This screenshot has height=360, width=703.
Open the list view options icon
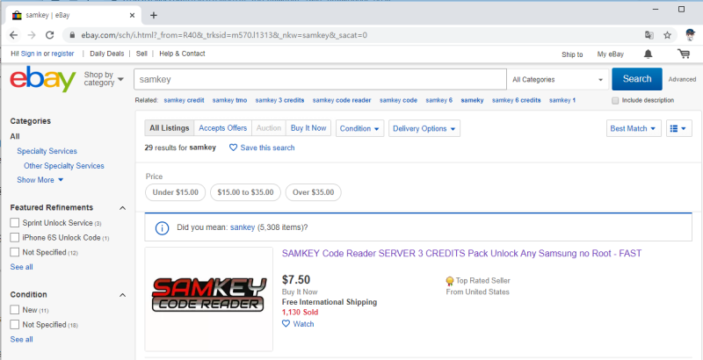pos(678,128)
